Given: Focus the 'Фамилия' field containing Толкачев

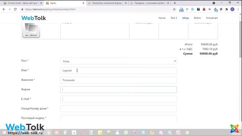Looking at the screenshot, I should (x=118, y=80).
